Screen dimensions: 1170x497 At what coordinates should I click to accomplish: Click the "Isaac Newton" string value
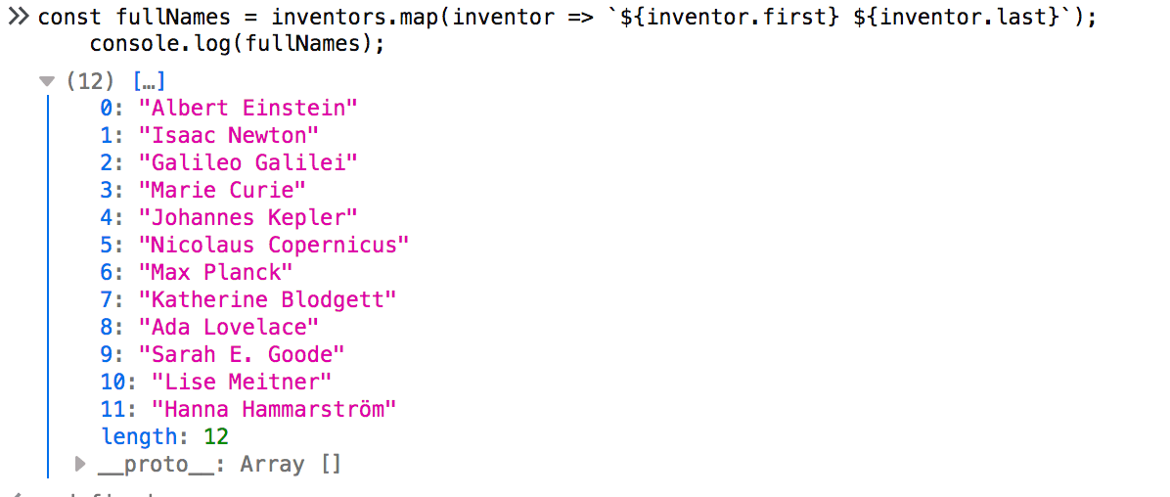(229, 135)
